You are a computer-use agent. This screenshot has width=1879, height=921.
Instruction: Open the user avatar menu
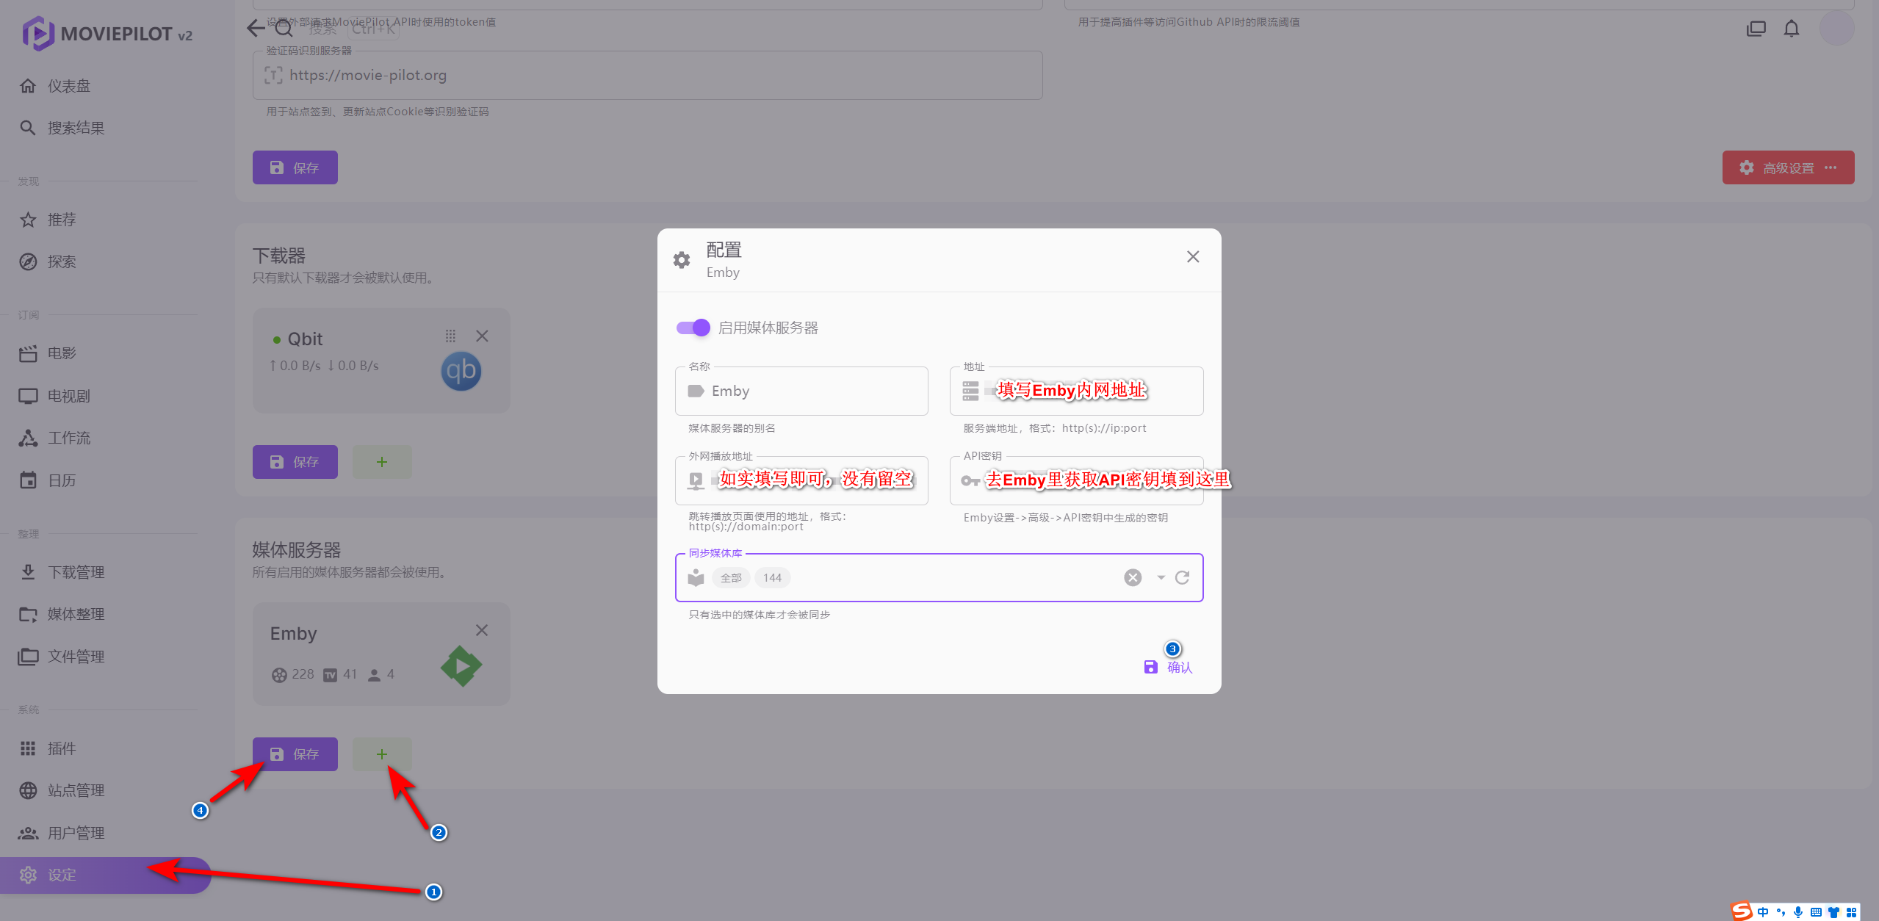pos(1837,28)
